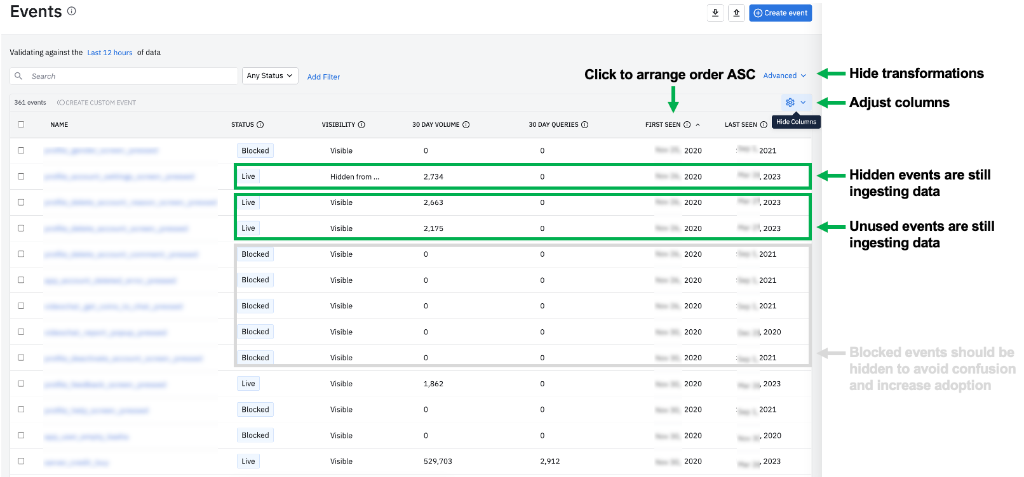The height and width of the screenshot is (477, 1024).
Task: Open column settings gear icon
Action: click(x=790, y=102)
